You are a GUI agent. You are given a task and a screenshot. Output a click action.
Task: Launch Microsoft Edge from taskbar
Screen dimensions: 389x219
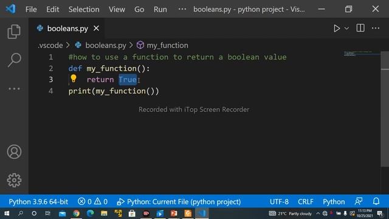click(91, 214)
